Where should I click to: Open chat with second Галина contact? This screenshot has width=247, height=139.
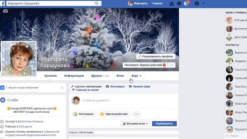tap(236, 95)
